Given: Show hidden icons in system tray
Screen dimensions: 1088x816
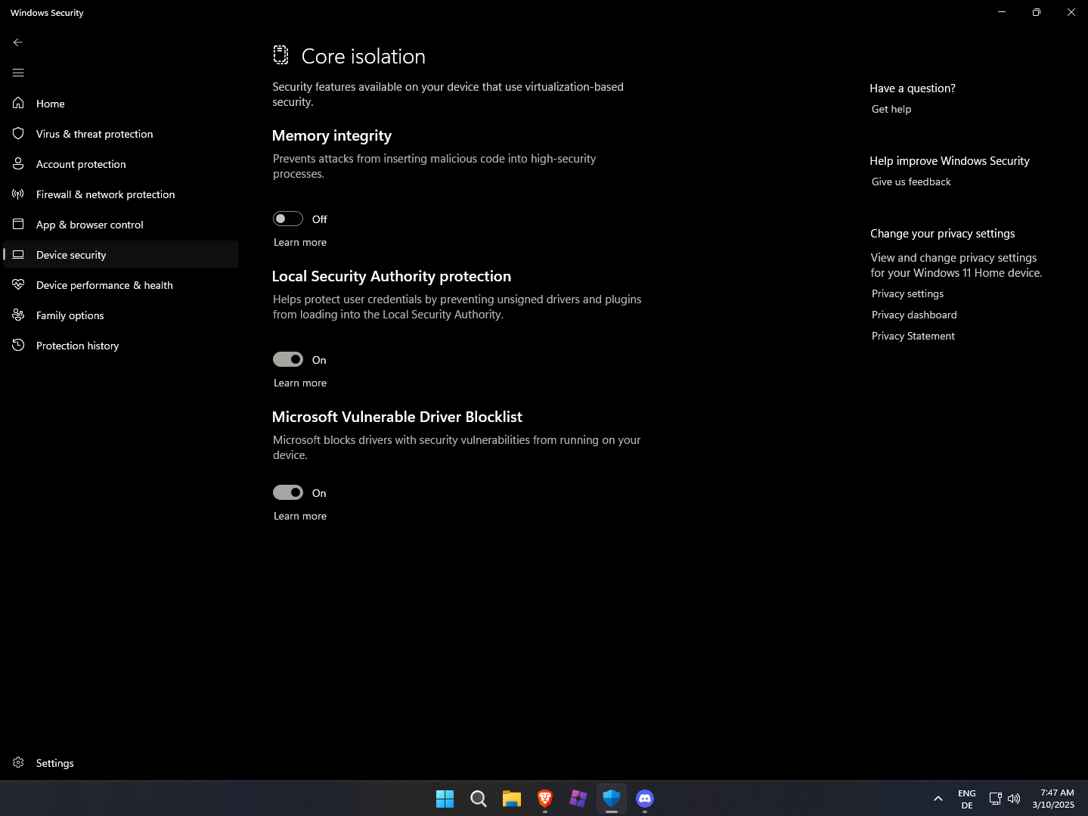Looking at the screenshot, I should coord(938,799).
